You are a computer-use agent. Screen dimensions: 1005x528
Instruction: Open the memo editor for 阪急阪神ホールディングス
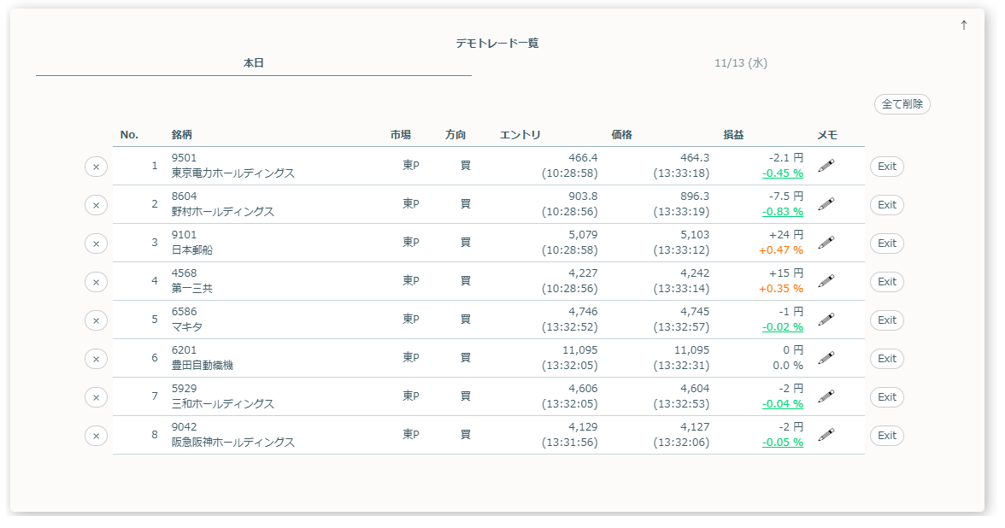point(826,435)
